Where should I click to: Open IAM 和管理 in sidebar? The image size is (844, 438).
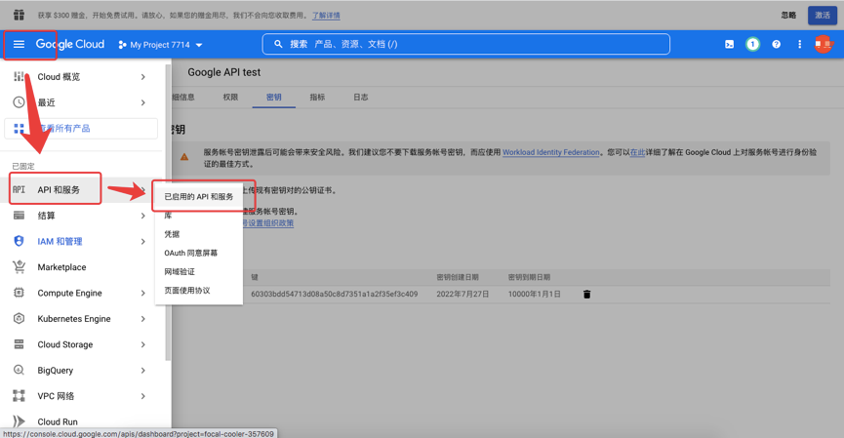pos(60,241)
